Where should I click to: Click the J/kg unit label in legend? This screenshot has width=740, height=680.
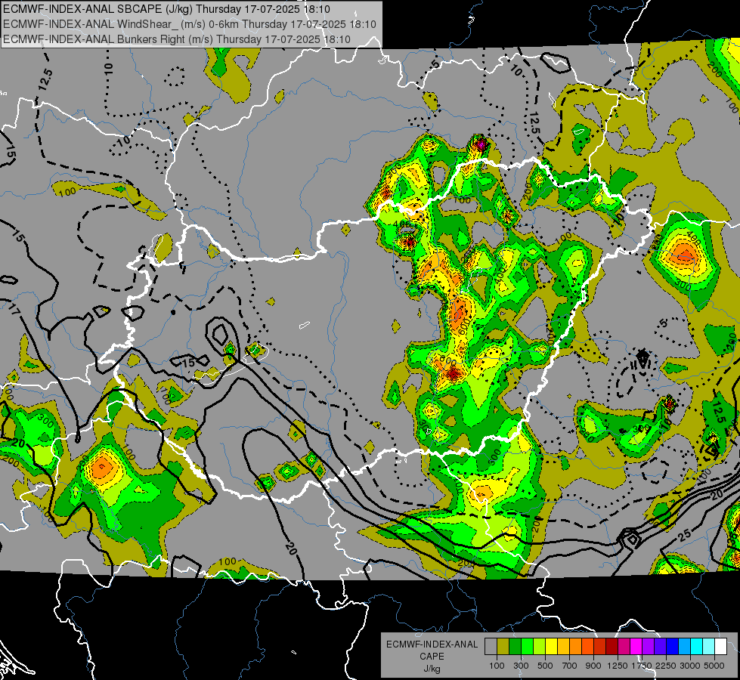(x=432, y=669)
